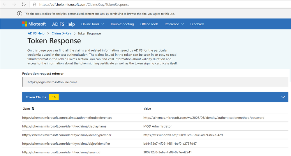Click the browser back arrow
Image resolution: width=291 pixels, height=156 pixels.
[5, 4]
